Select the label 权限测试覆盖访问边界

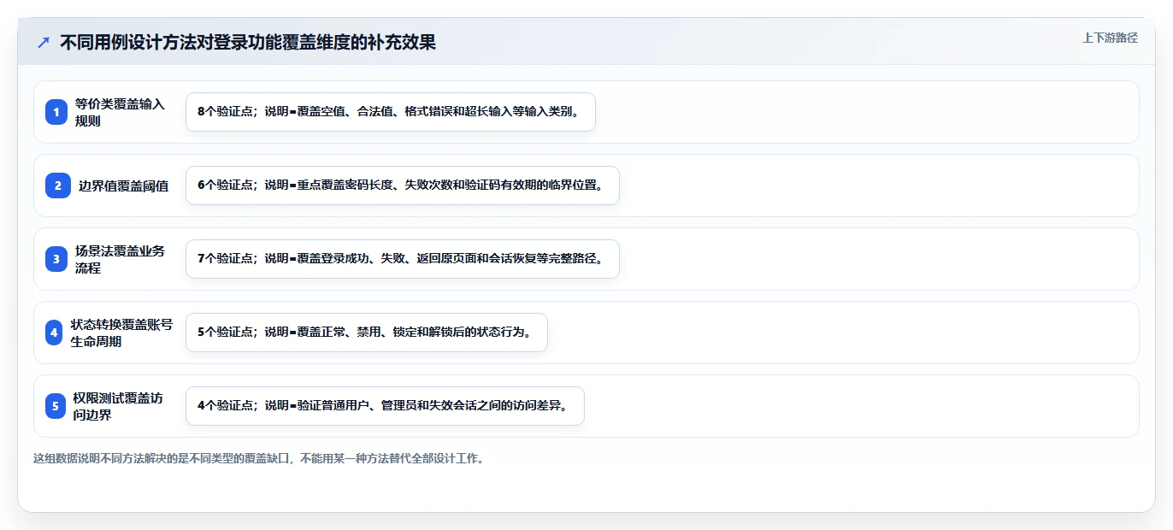pos(119,406)
